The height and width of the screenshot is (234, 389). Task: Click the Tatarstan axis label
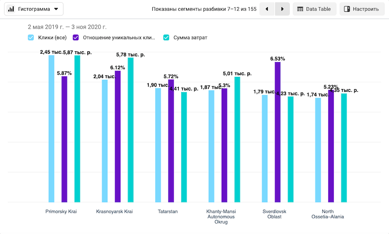point(168,211)
